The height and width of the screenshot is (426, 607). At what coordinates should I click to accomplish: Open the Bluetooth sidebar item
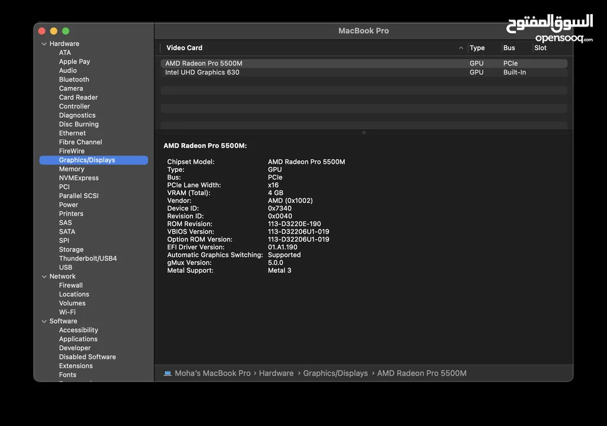coord(74,79)
